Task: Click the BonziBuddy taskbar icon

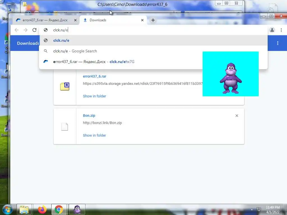Action: pos(77,209)
